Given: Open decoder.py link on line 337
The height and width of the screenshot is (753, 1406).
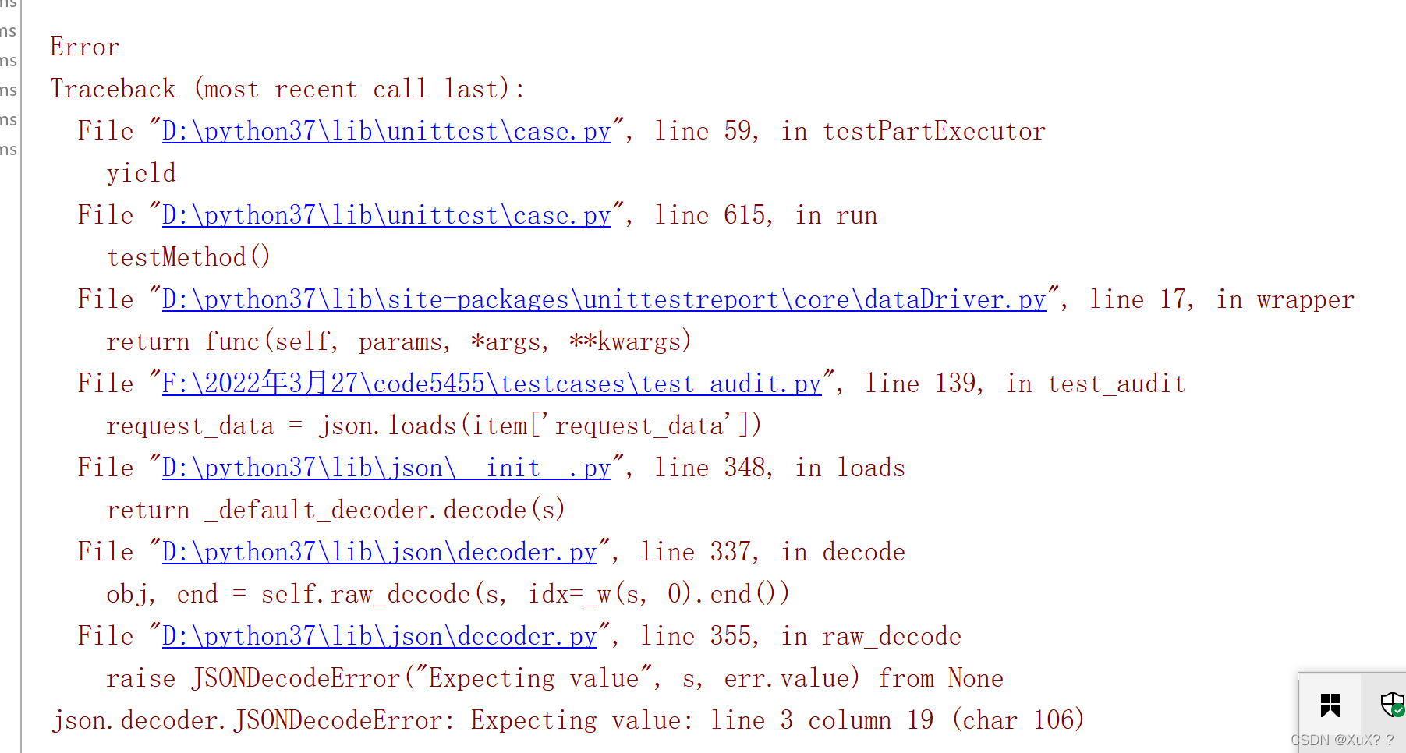Looking at the screenshot, I should click(x=379, y=552).
